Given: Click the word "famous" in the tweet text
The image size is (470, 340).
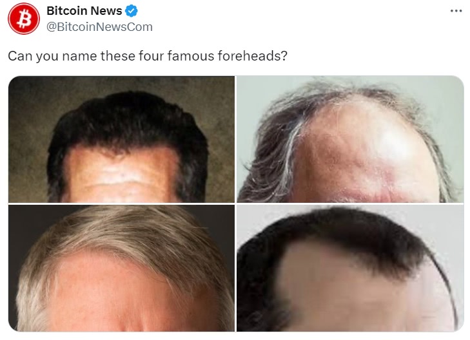Looking at the screenshot, I should click(x=191, y=56).
